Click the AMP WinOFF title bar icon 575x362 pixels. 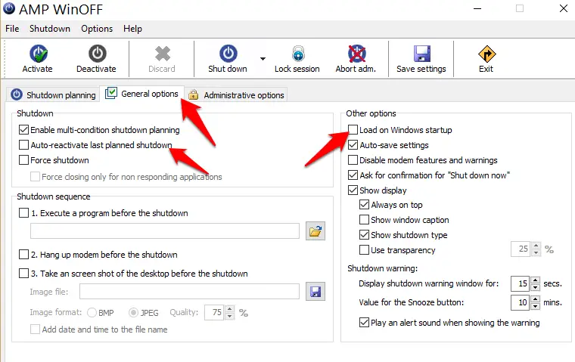click(9, 8)
